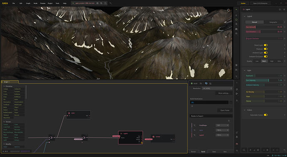Click the reset icon at properties bottom left
287x157 pixels.
coord(244,150)
